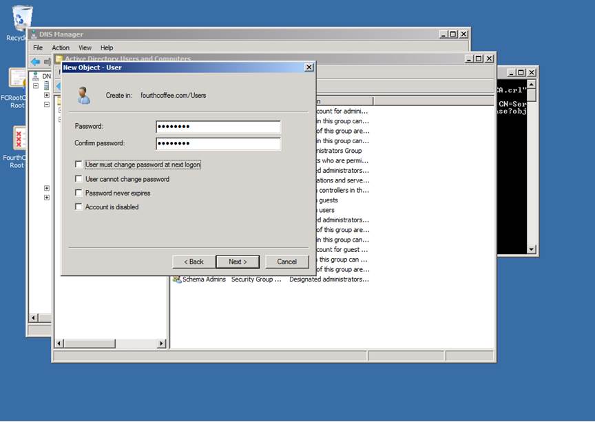Check the User cannot change password option
Viewport: 595px width, 422px height.
(x=79, y=179)
